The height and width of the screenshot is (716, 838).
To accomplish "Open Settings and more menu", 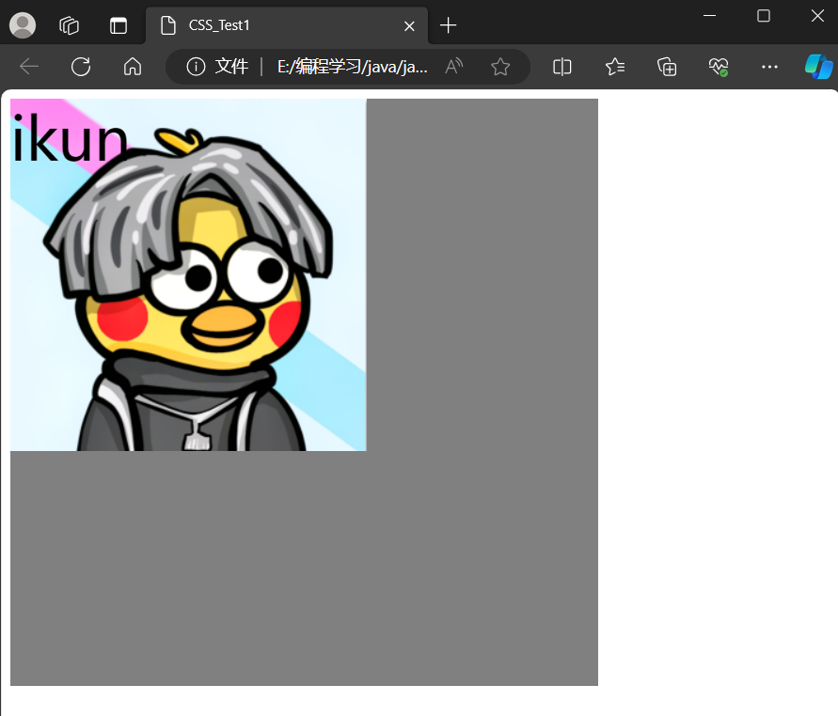I will [x=769, y=67].
